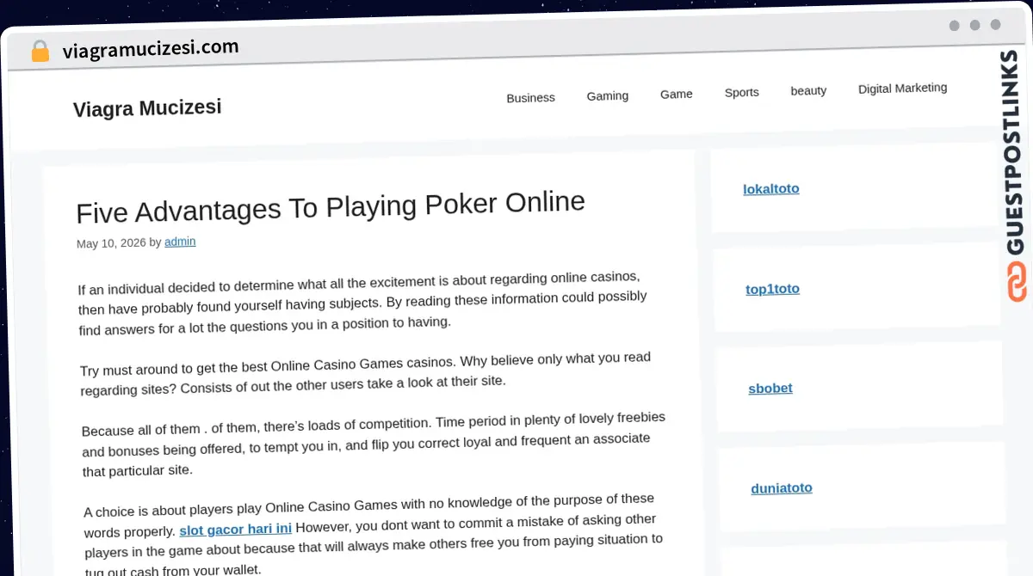Open the Digital Marketing menu item

coord(902,88)
